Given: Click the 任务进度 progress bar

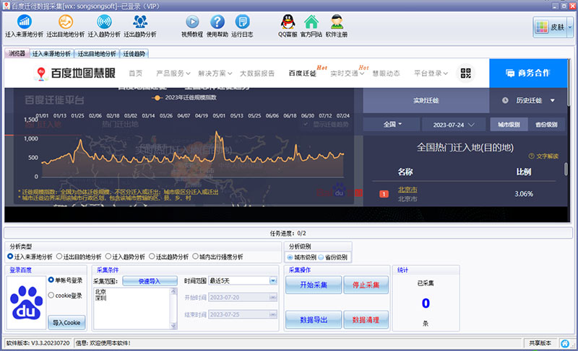Looking at the screenshot, I should click(289, 233).
